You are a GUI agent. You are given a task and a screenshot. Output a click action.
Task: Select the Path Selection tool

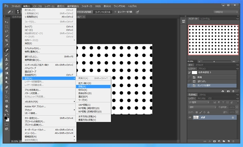[6, 96]
